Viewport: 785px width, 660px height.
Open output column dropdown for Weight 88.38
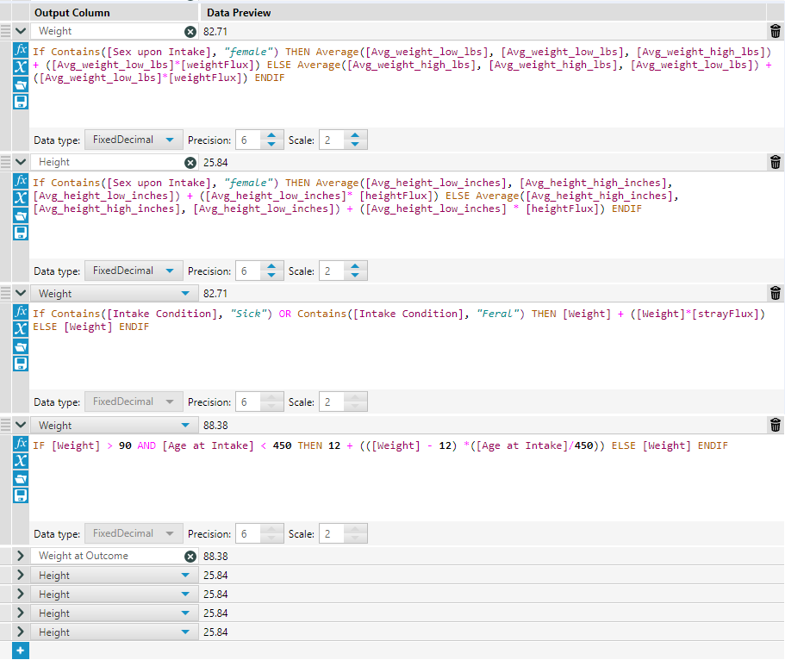point(186,425)
